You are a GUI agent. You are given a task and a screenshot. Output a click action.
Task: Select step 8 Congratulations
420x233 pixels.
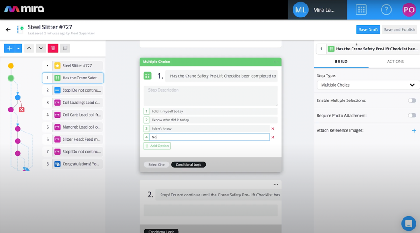click(73, 164)
